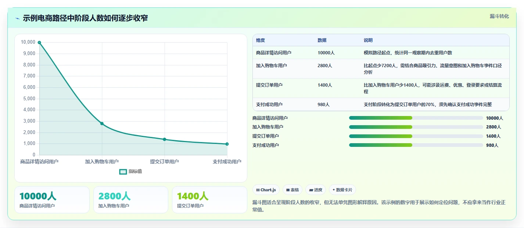
Task: Click the 数据卡片 chip
Action: click(342, 190)
